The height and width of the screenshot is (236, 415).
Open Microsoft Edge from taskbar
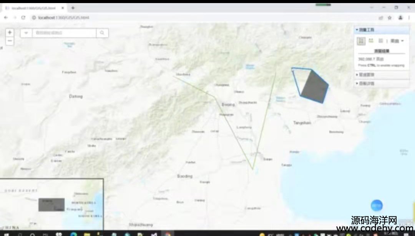(x=73, y=234)
